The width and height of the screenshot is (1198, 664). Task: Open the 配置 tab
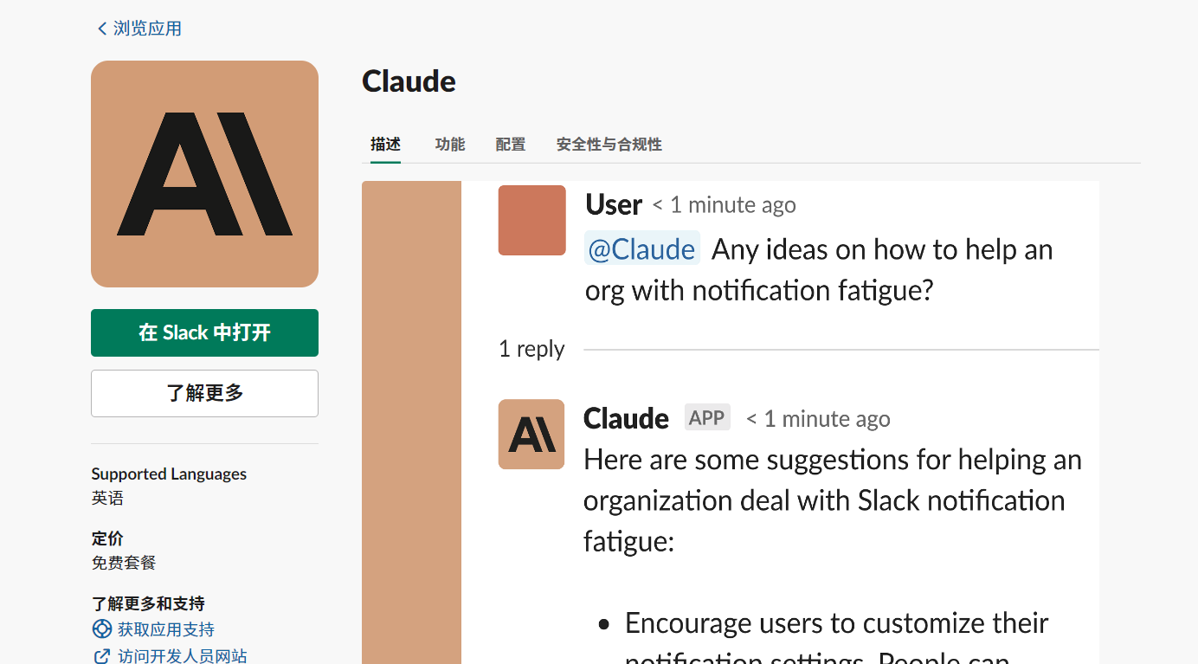[x=511, y=145]
